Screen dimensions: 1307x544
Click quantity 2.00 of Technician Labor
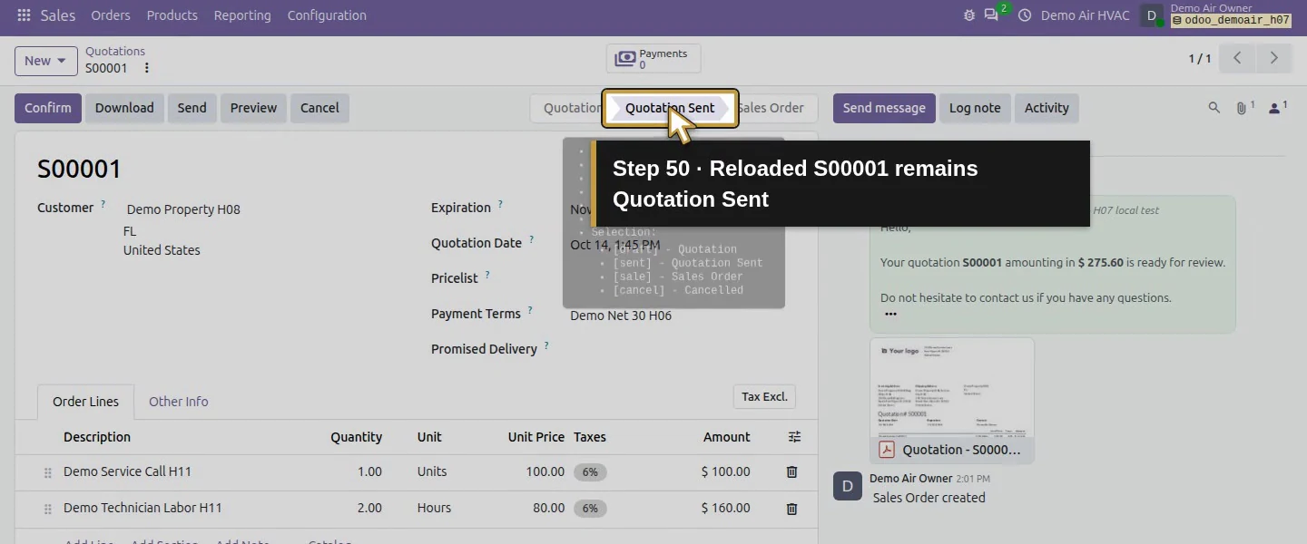pyautogui.click(x=369, y=508)
